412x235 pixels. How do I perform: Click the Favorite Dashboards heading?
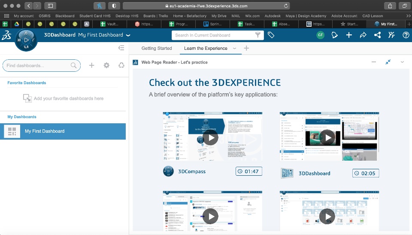[27, 82]
